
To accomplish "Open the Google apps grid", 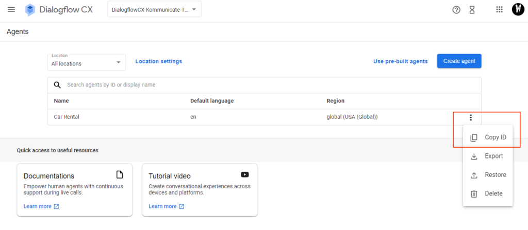I will click(x=499, y=9).
